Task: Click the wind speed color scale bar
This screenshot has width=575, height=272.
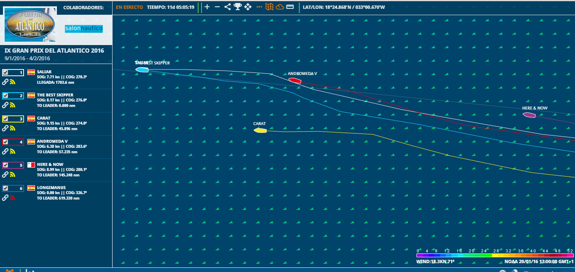Action: click(494, 255)
